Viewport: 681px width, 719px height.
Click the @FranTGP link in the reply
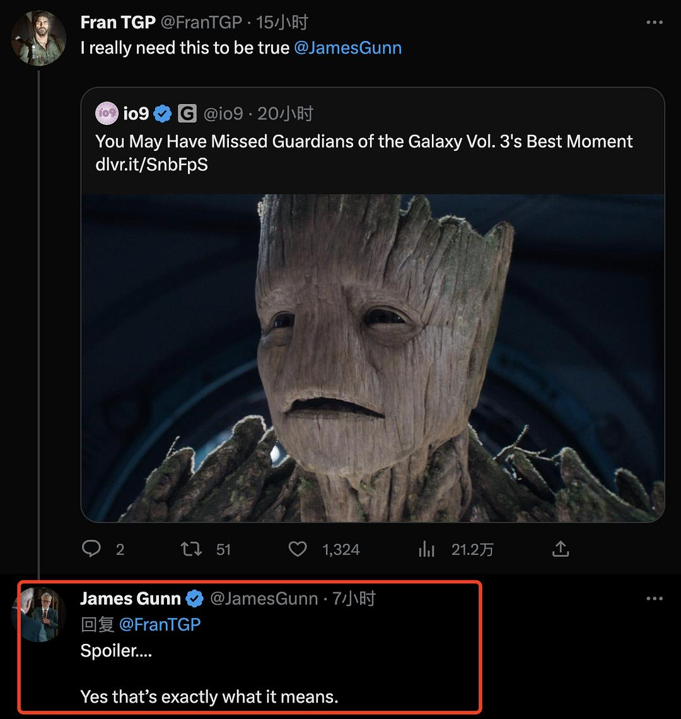tap(160, 624)
